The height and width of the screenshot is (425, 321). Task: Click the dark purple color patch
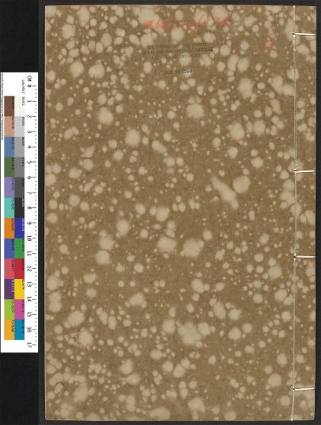[x=9, y=289]
